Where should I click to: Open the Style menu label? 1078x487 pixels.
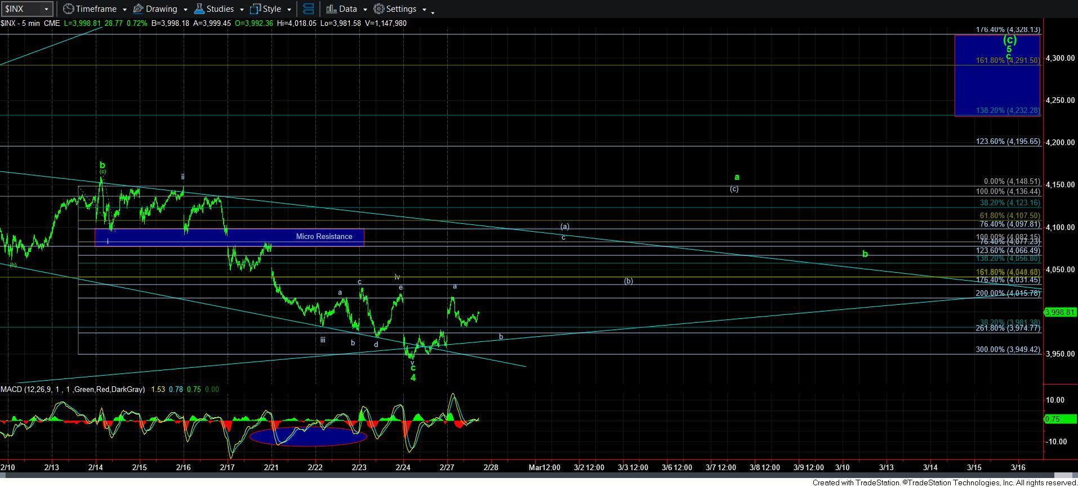[x=271, y=9]
